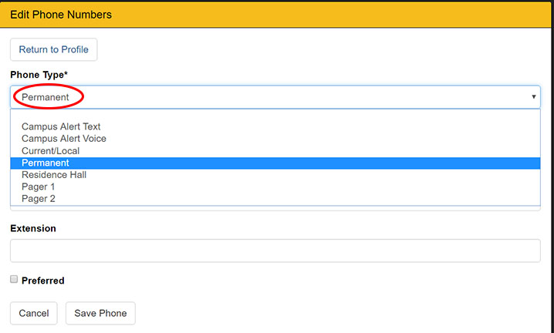
Task: Click the Edit Phone Numbers header bar
Action: [x=277, y=15]
